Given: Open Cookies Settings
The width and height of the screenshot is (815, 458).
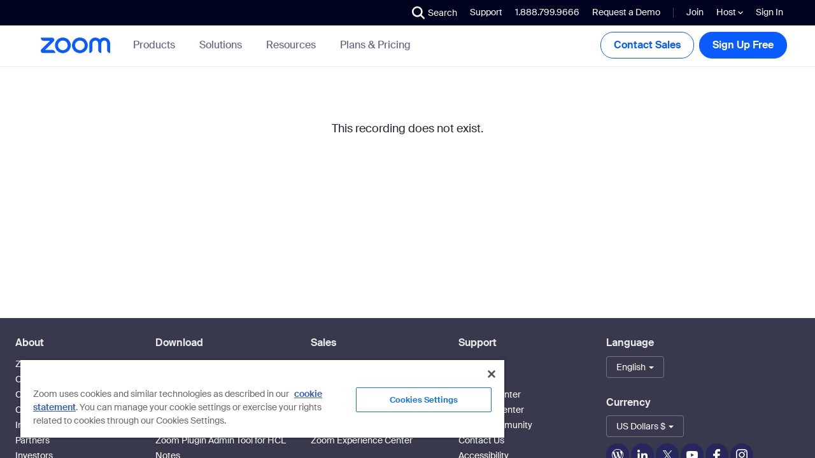Looking at the screenshot, I should 423,399.
